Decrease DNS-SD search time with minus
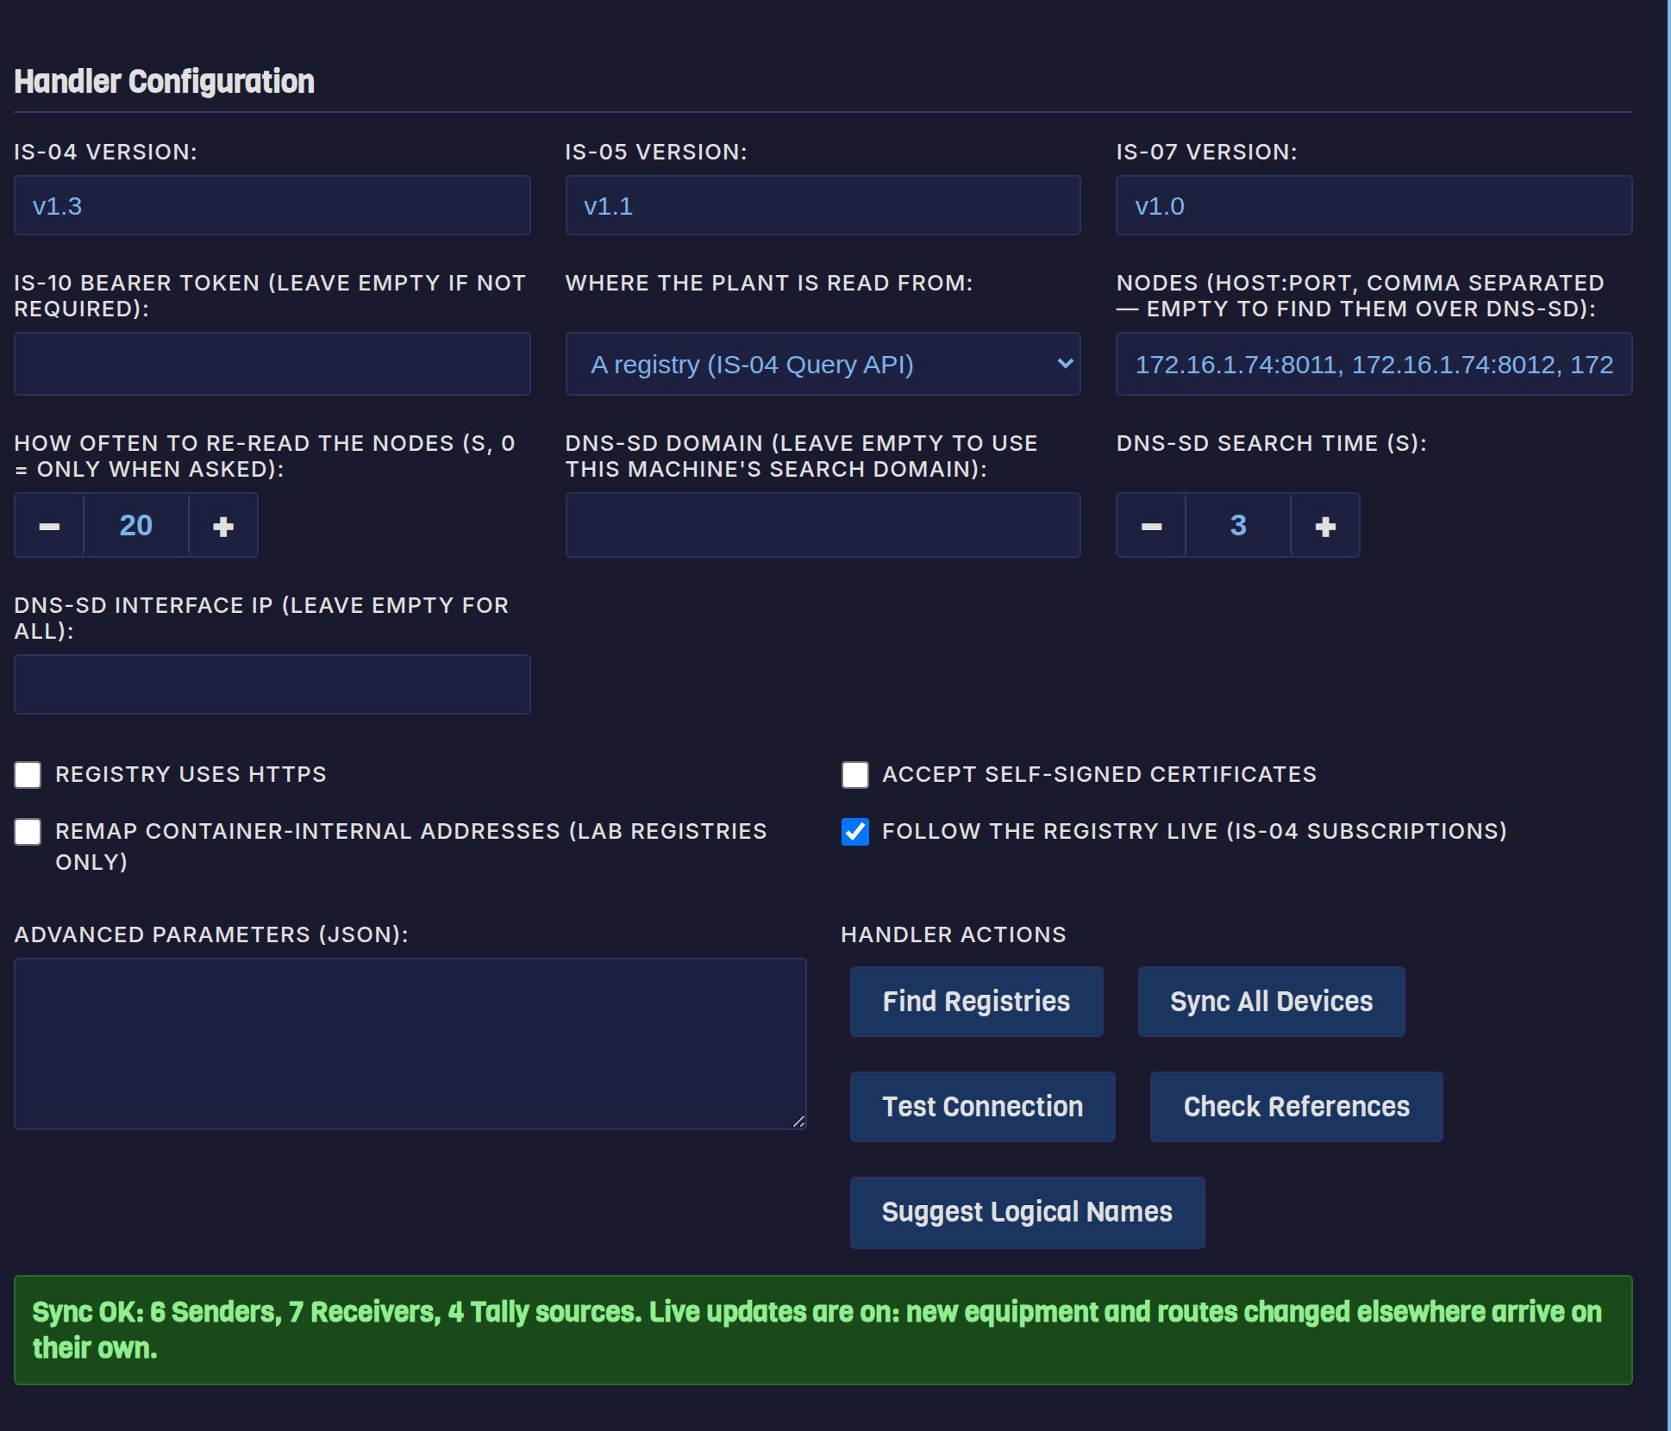This screenshot has height=1431, width=1671. tap(1151, 525)
